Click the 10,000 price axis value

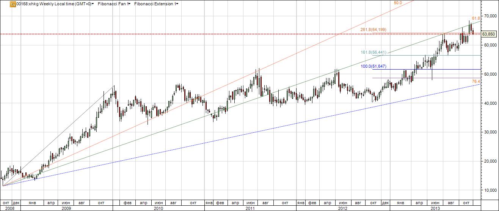coord(491,190)
